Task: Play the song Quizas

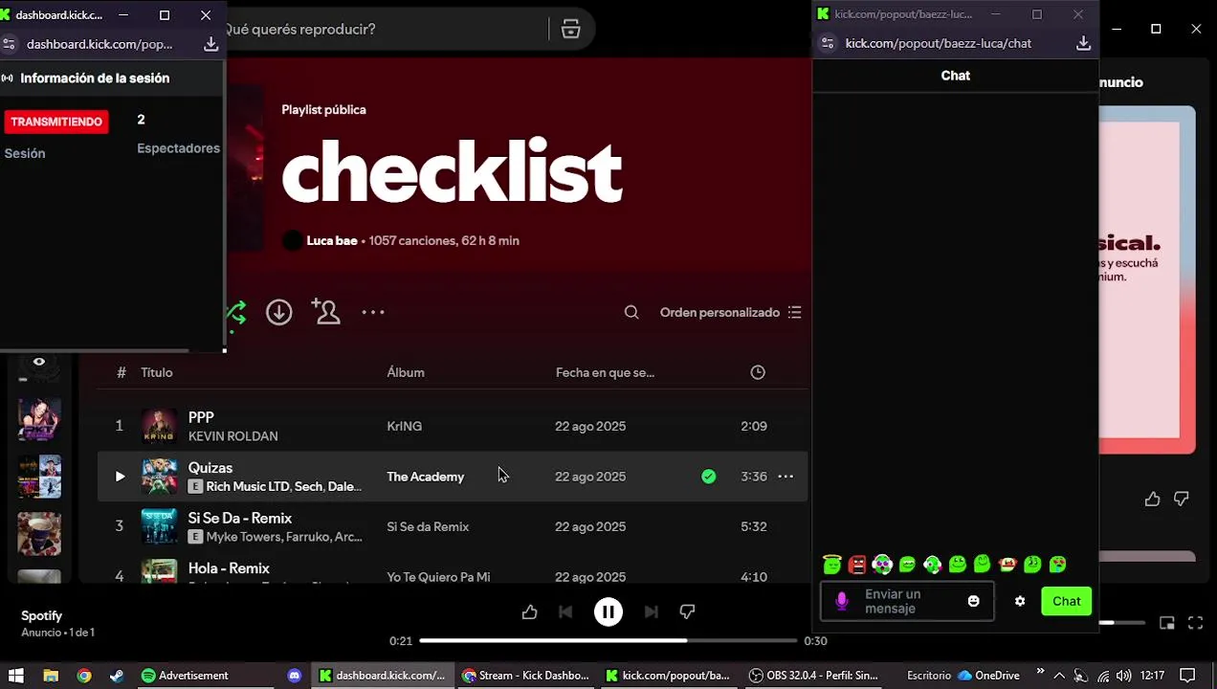Action: coord(120,477)
